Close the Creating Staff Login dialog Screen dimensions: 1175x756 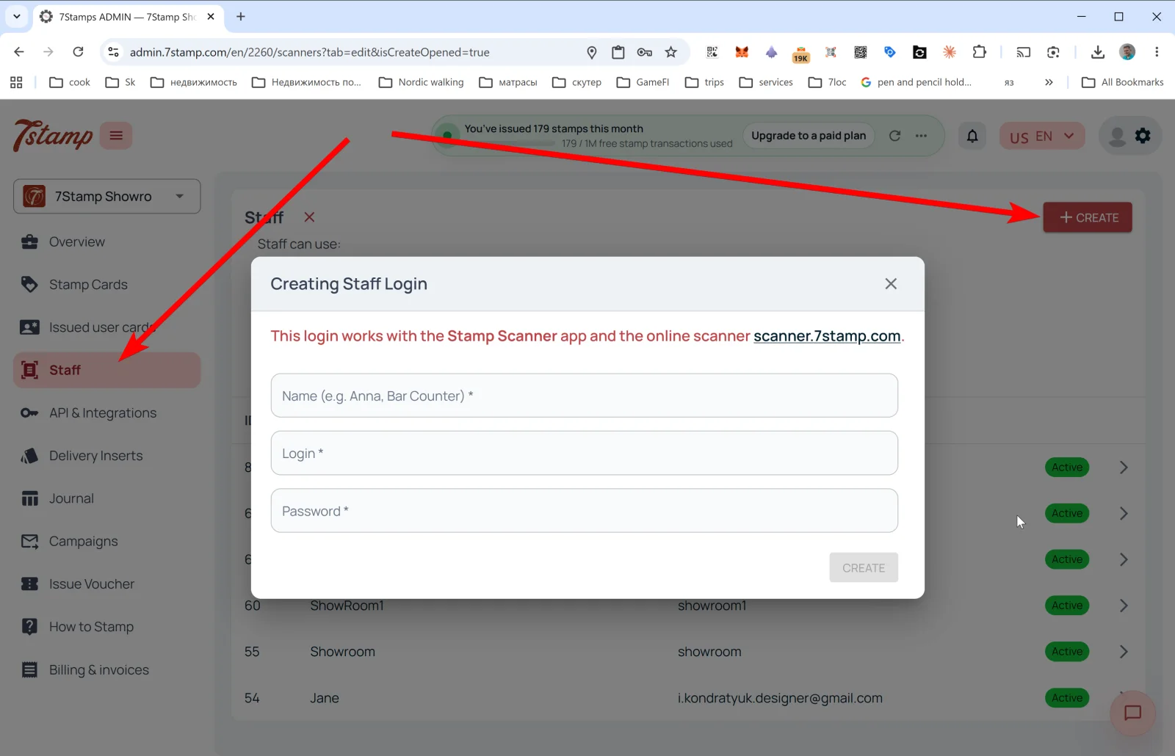(x=891, y=284)
